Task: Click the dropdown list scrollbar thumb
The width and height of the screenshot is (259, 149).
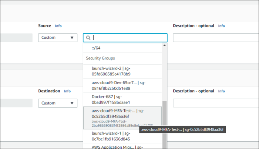Action: click(x=165, y=125)
